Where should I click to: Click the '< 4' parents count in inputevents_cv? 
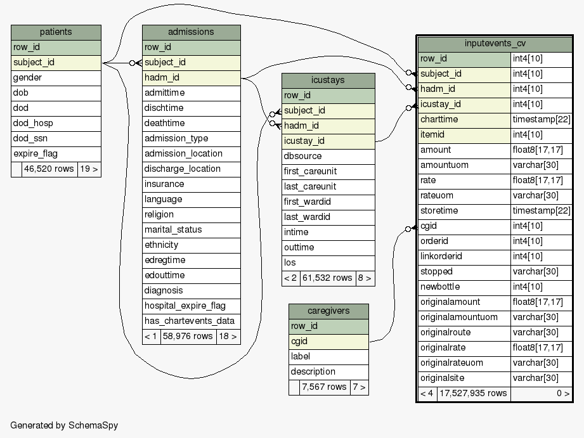(427, 394)
